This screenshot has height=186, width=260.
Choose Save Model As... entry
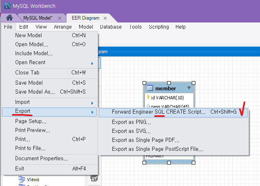(x=50, y=92)
